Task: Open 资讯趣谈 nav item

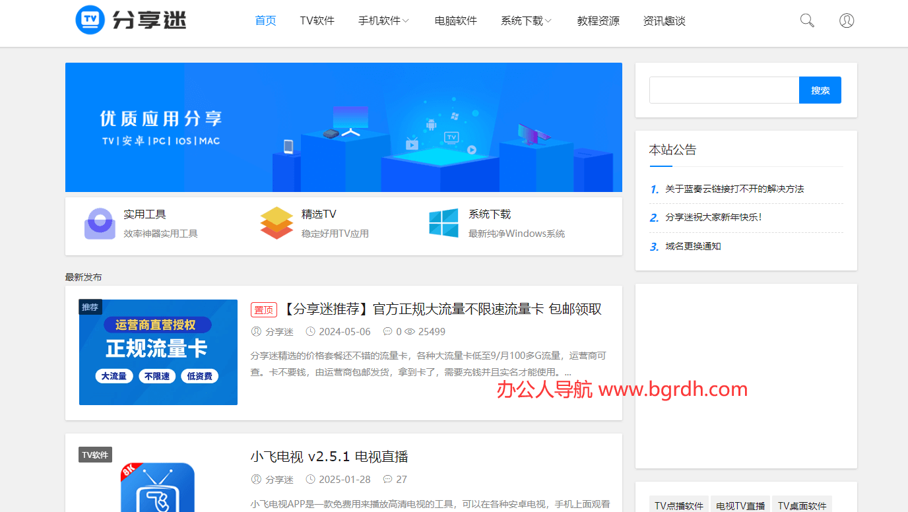Action: (x=664, y=20)
